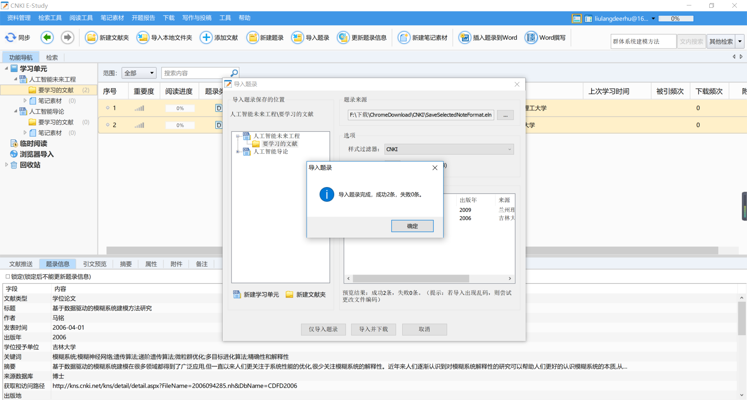Open the 工具 menu

[225, 17]
